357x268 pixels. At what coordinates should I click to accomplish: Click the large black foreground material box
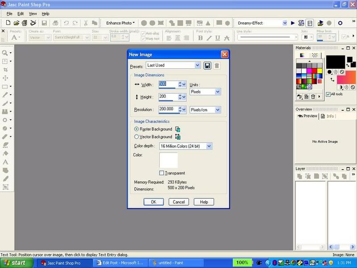pyautogui.click(x=336, y=62)
